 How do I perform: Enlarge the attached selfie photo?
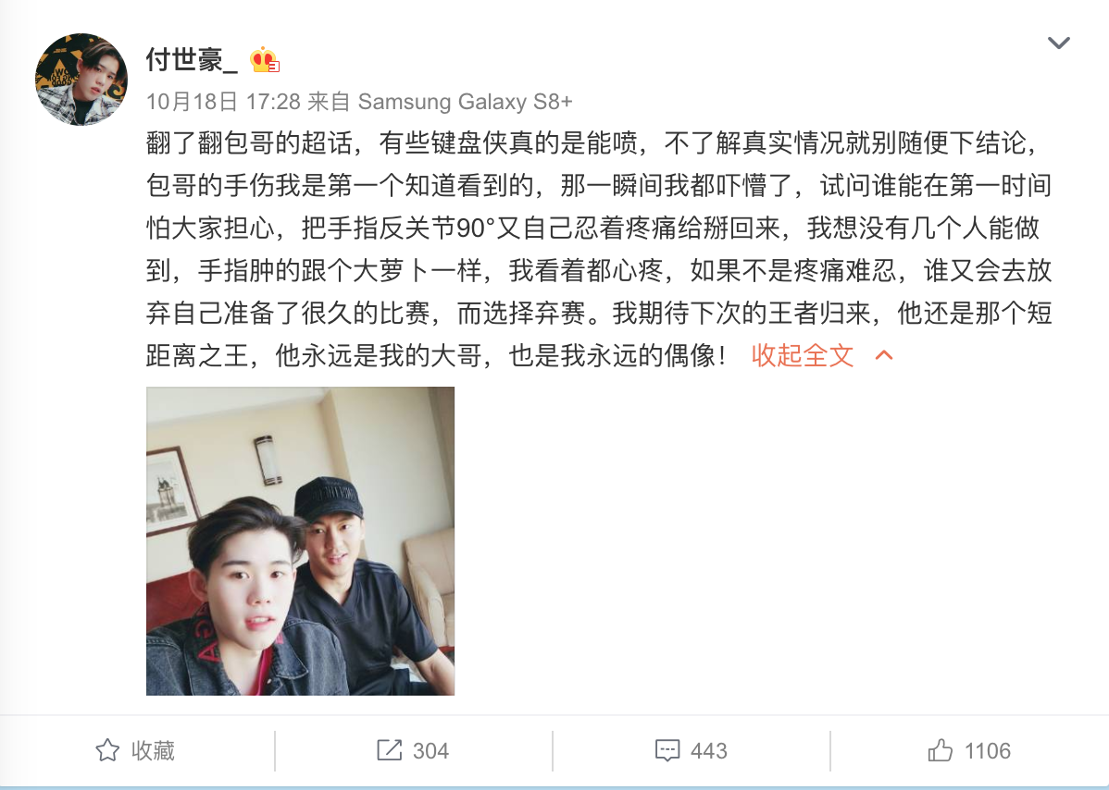pos(301,541)
